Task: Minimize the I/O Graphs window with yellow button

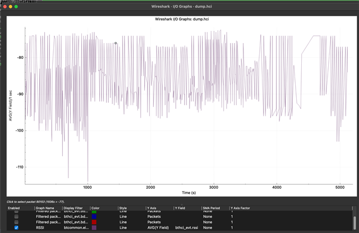Action: click(x=11, y=6)
